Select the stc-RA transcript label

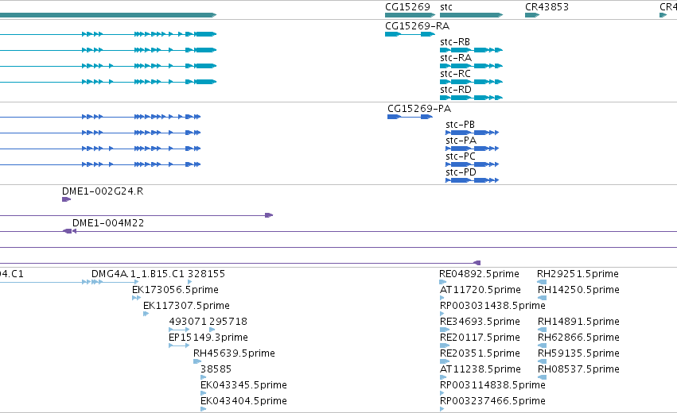coord(456,58)
